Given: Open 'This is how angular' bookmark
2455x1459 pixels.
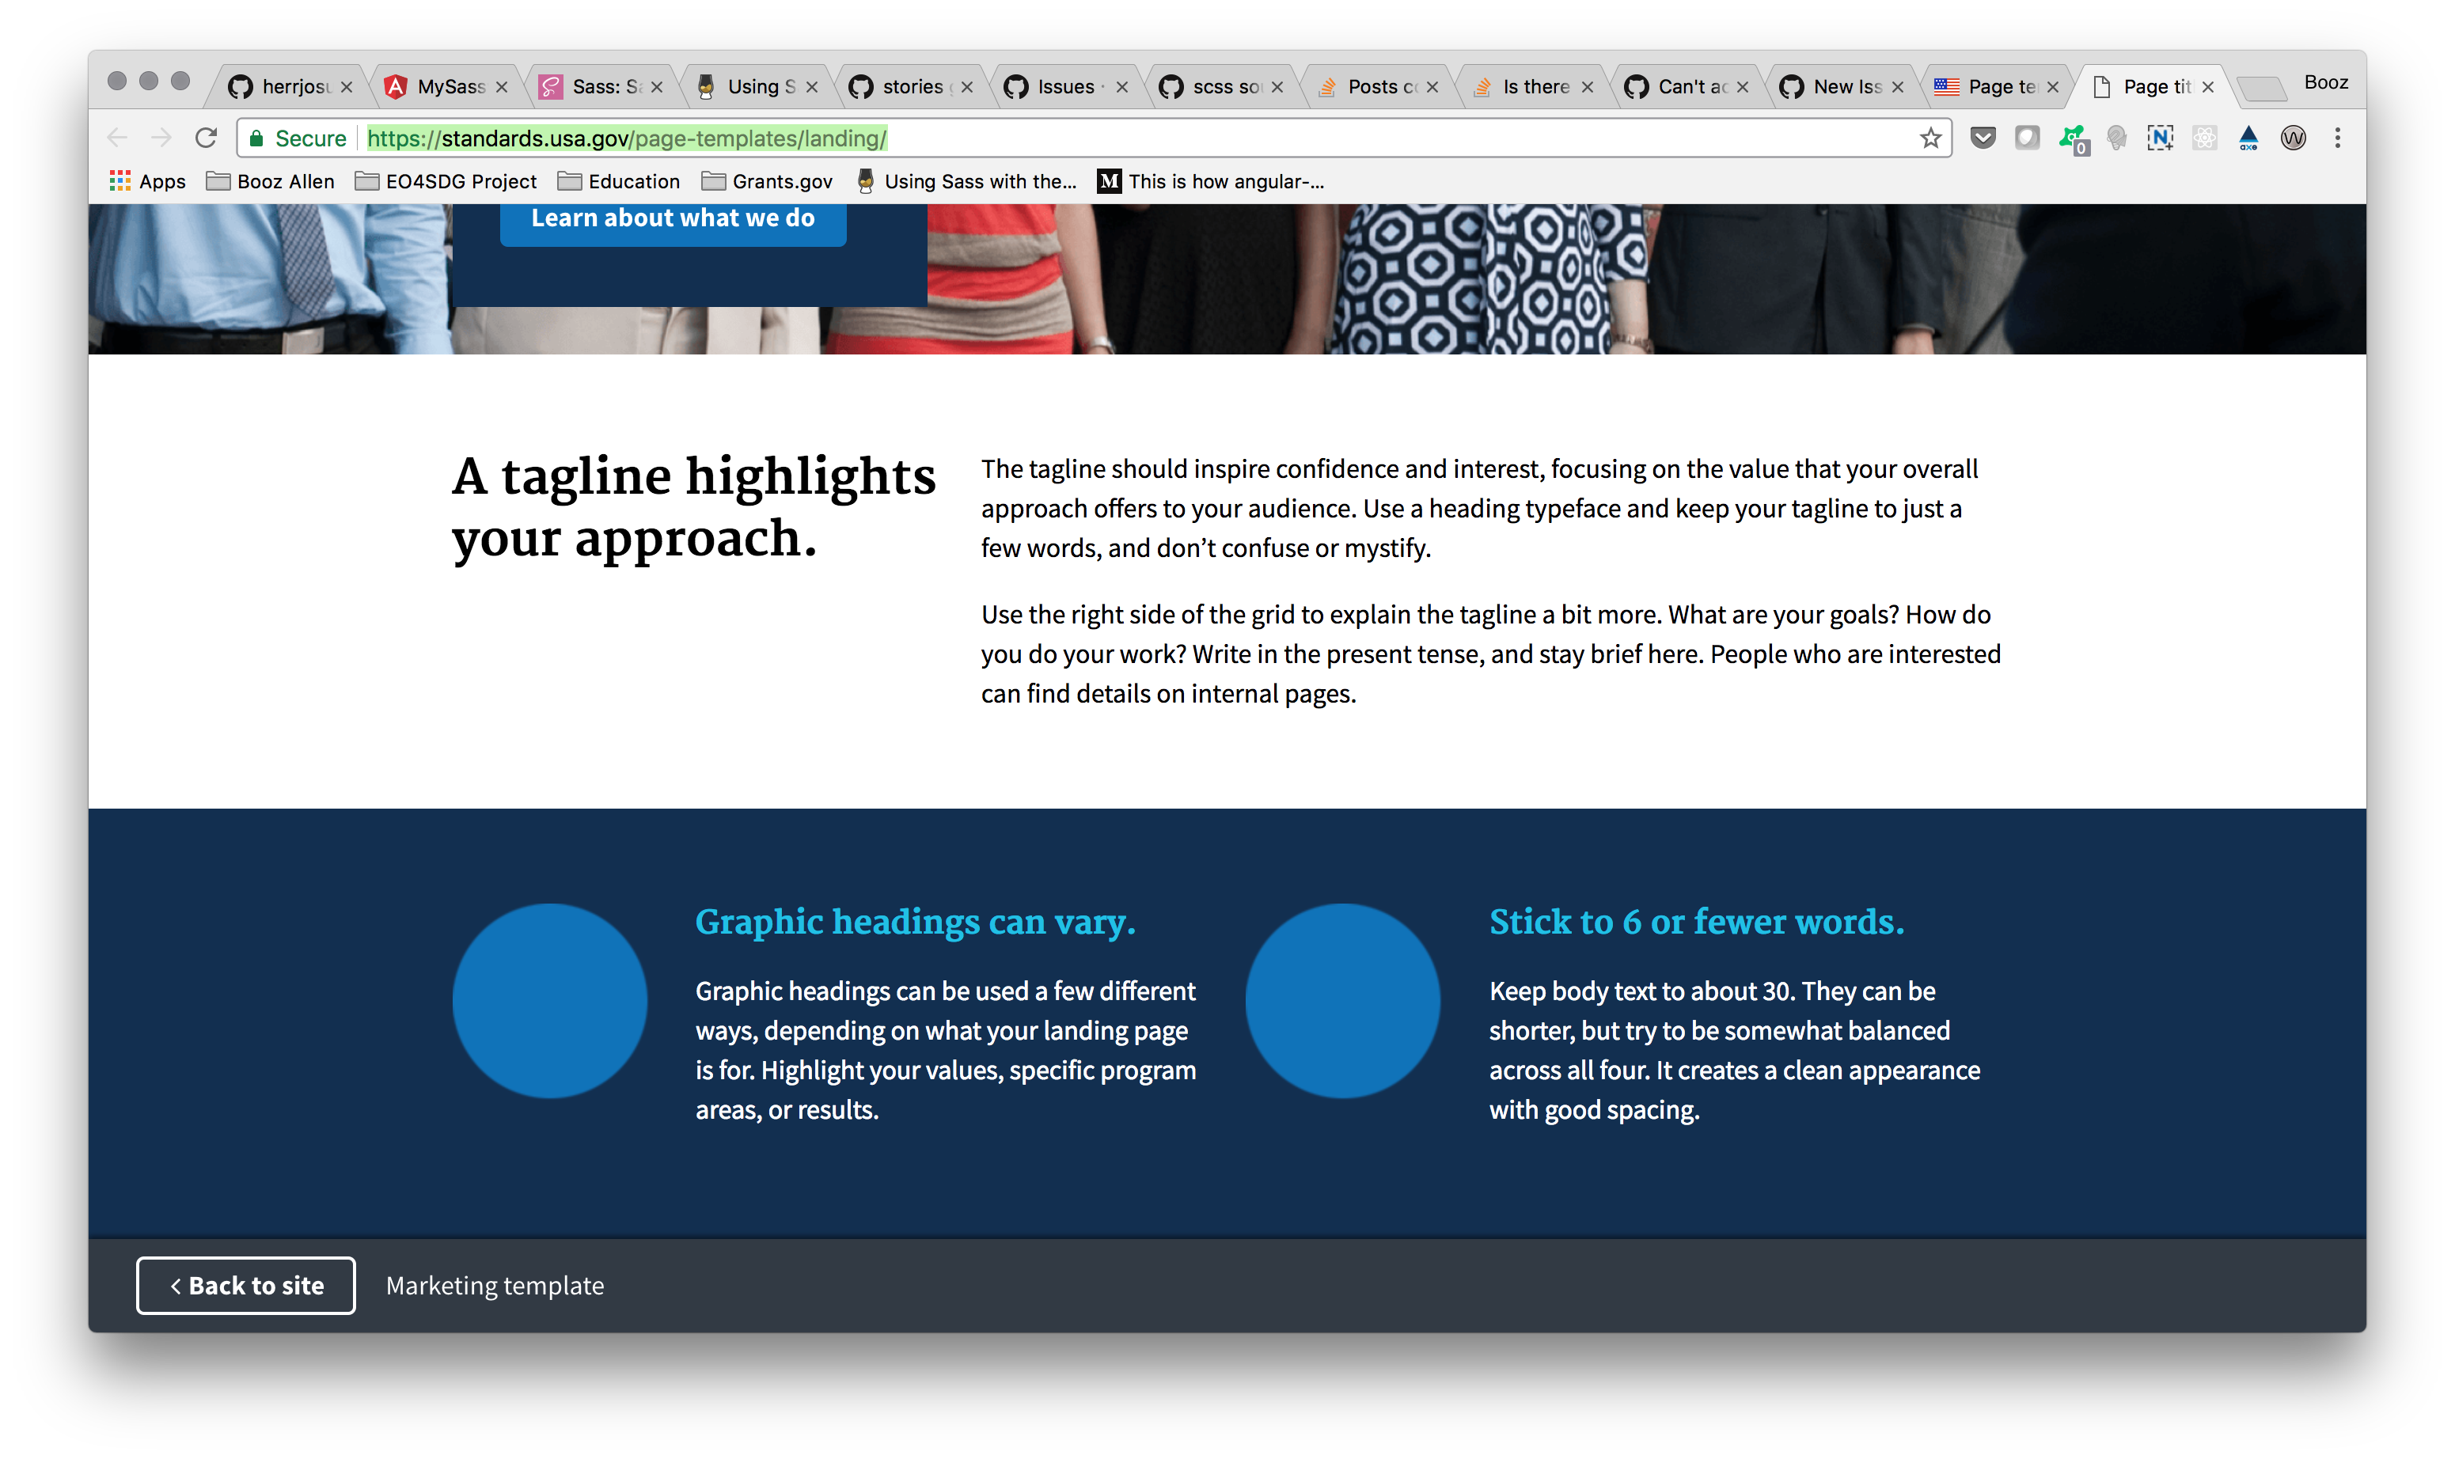Looking at the screenshot, I should 1212,181.
